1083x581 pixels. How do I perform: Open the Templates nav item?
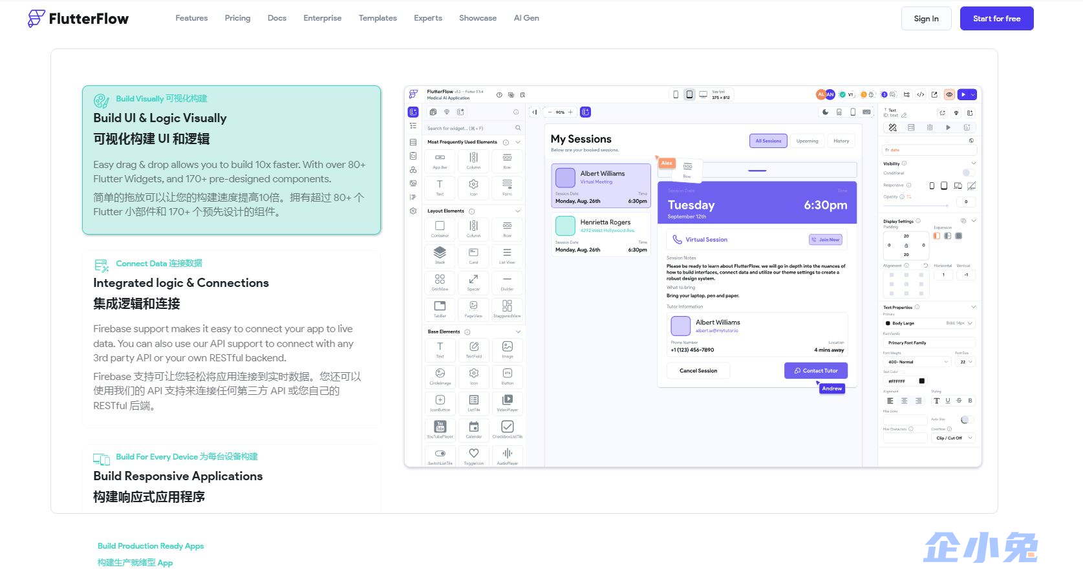378,18
